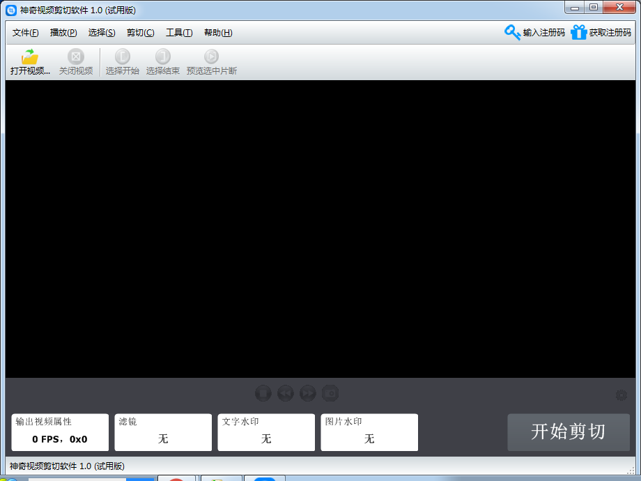Open the 文件(F) menu

tap(26, 33)
